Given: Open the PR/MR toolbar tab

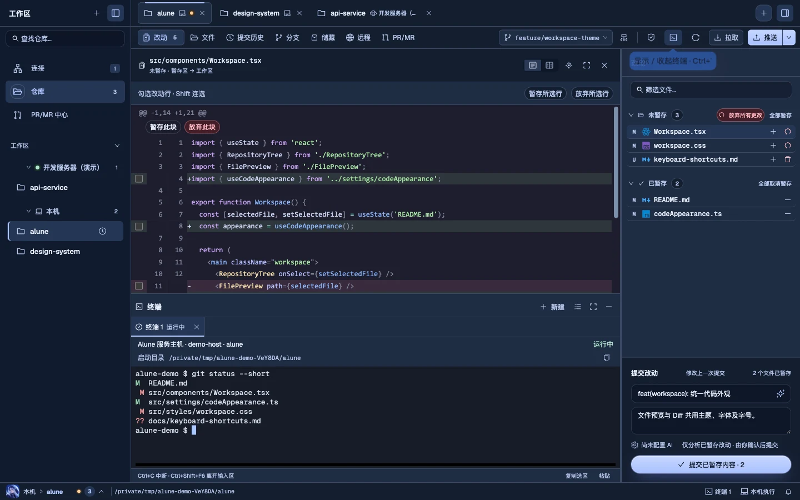Looking at the screenshot, I should coord(398,38).
